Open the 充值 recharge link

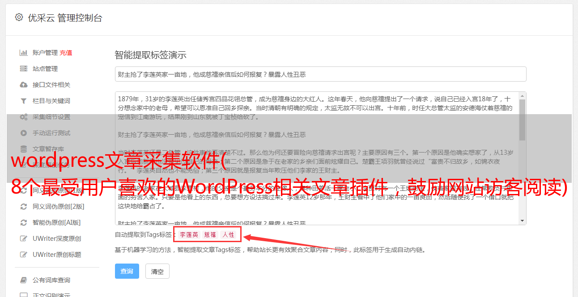[x=66, y=53]
